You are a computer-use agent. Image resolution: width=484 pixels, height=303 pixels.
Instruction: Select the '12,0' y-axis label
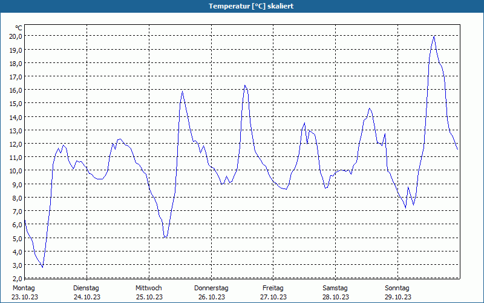pos(16,144)
